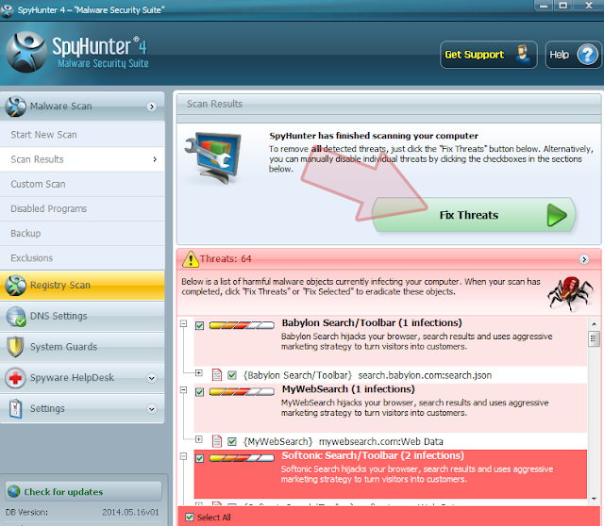Viewport: 604px width, 526px height.
Task: Click the threats list scroll up arrow
Action: point(594,324)
